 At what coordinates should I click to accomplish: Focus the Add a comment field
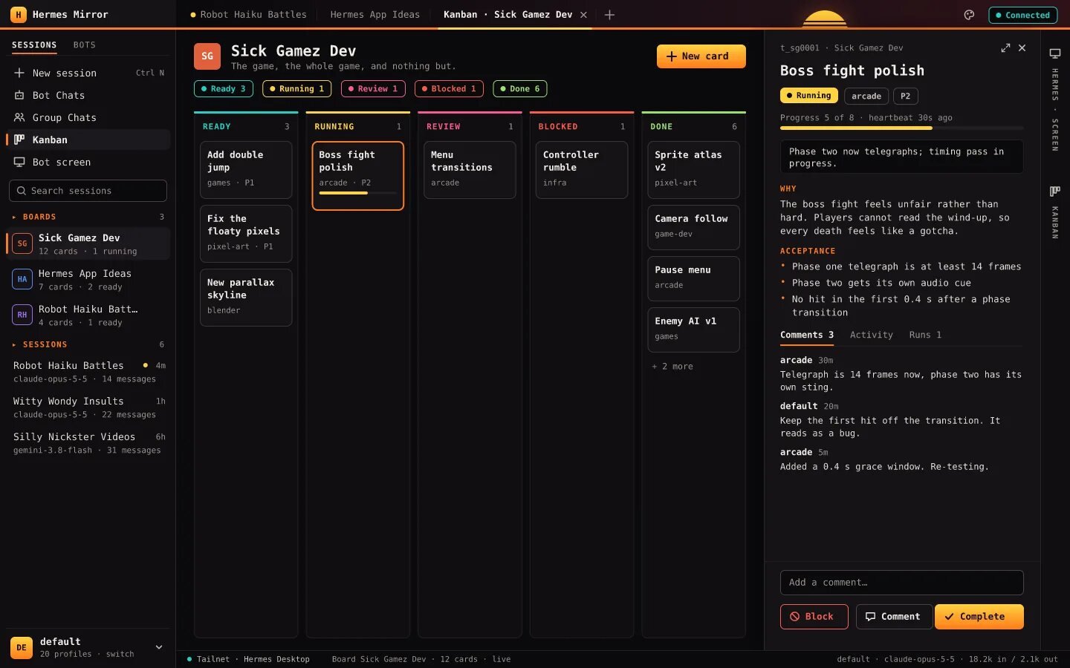[x=901, y=583]
